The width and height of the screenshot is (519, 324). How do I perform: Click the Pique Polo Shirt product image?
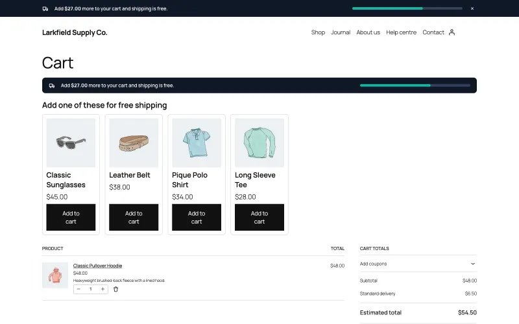(197, 143)
